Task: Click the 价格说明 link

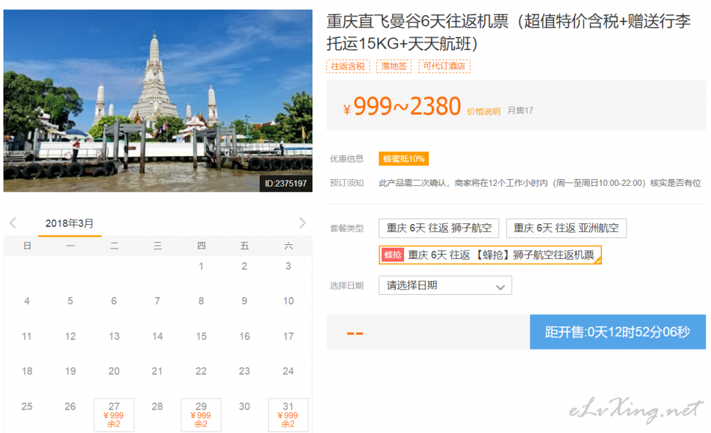Action: pyautogui.click(x=483, y=112)
